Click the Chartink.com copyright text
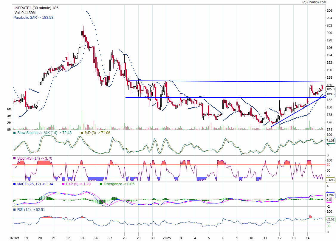The image size is (336, 241). [x=318, y=2]
